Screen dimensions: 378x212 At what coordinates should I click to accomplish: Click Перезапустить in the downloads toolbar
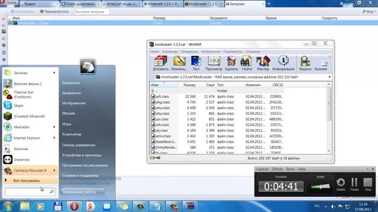54,11
